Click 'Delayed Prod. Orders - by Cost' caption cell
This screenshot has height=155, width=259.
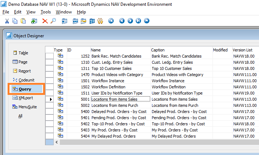(x=181, y=112)
